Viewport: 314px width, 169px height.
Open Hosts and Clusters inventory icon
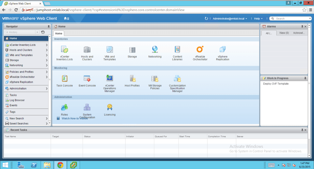click(87, 50)
